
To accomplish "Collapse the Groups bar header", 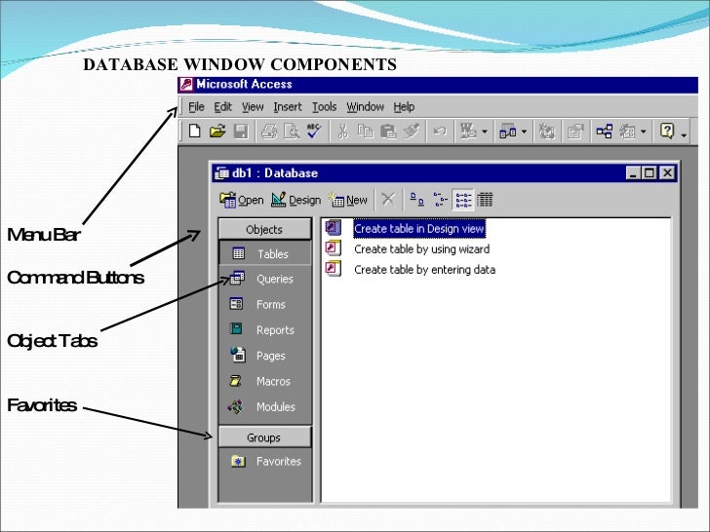I will tap(264, 437).
